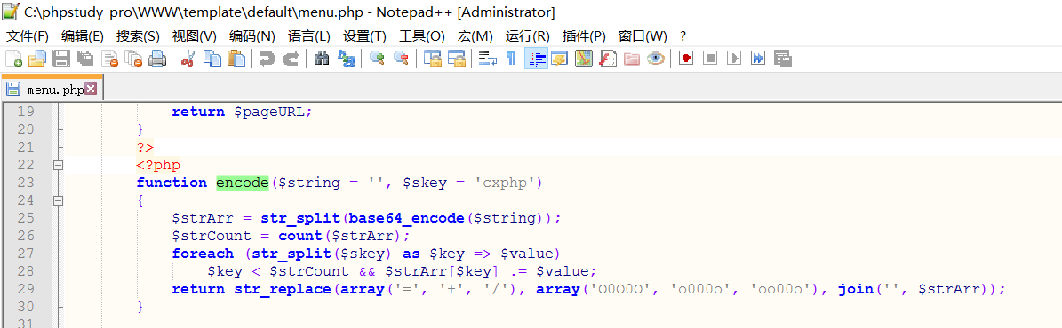Open the 视图(V) menu
The width and height of the screenshot is (1062, 328).
click(195, 35)
